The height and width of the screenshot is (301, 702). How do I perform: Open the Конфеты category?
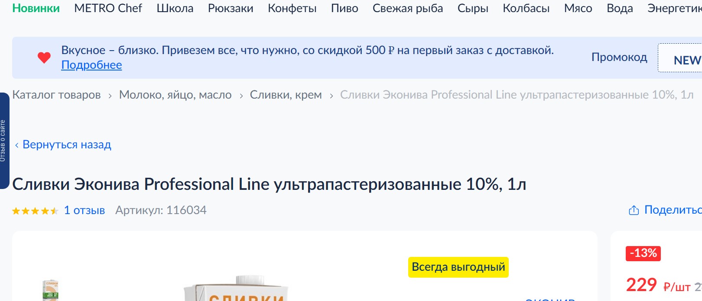coord(292,8)
